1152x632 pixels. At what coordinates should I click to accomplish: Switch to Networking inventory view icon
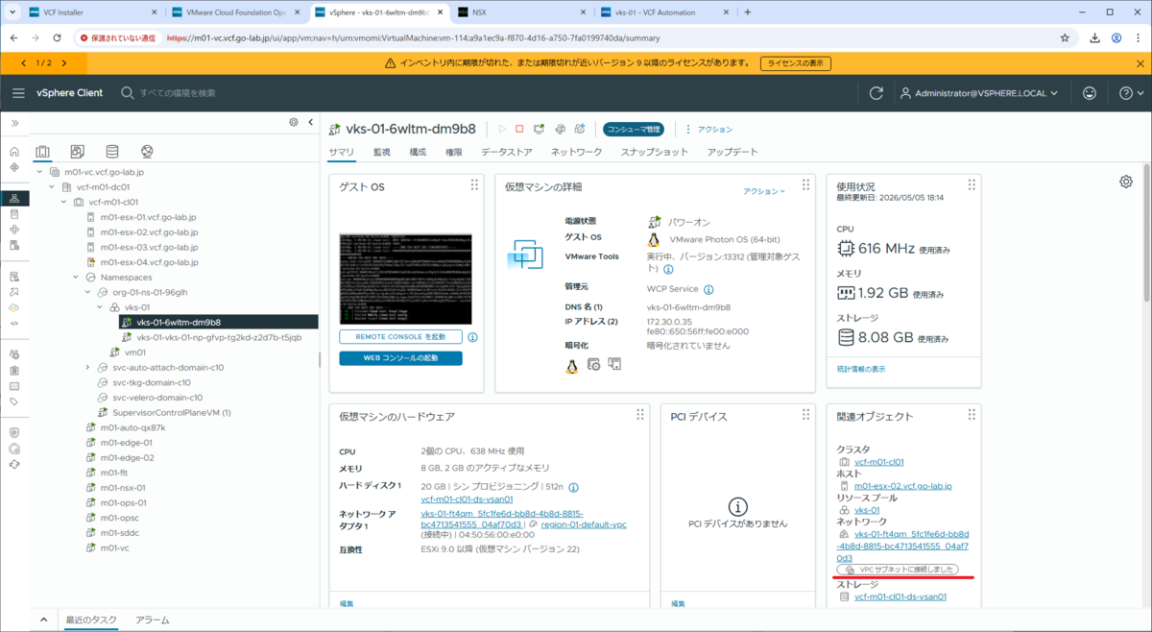click(147, 152)
